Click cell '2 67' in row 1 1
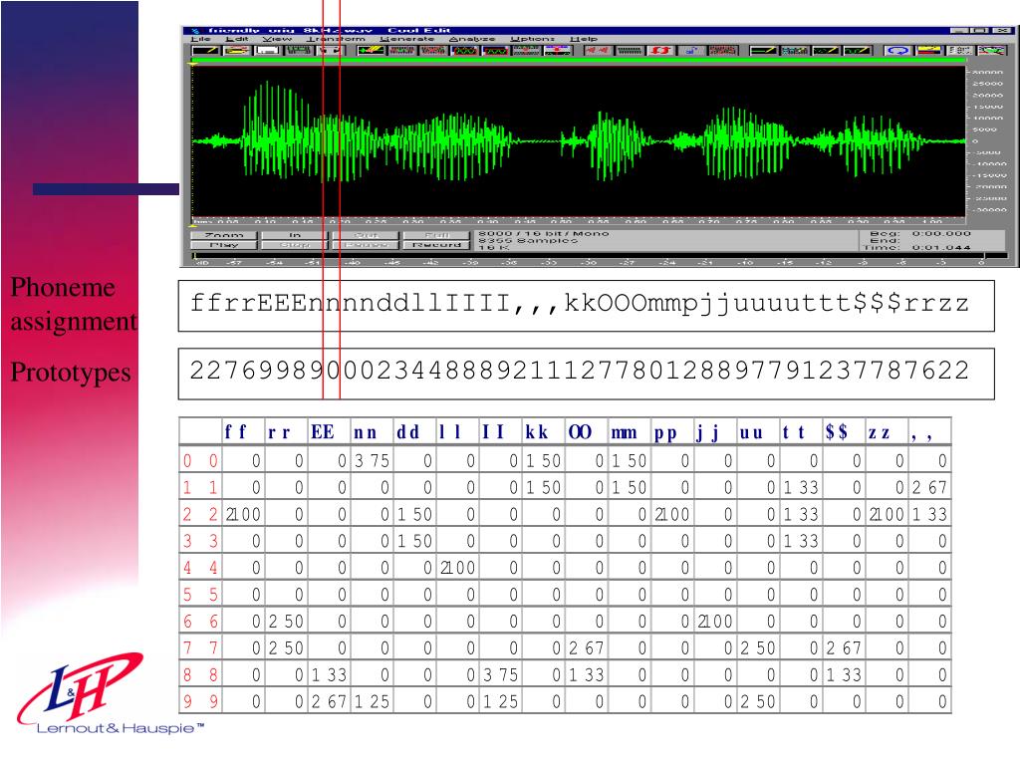Screen dimensions: 1020x765 point(929,487)
